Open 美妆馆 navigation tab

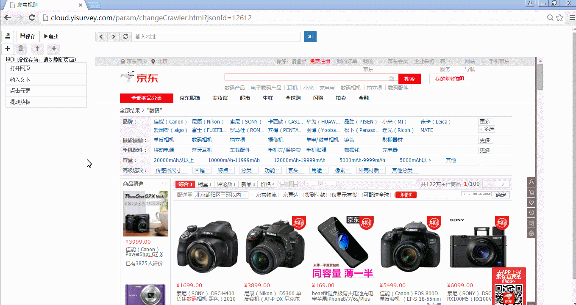[220, 98]
